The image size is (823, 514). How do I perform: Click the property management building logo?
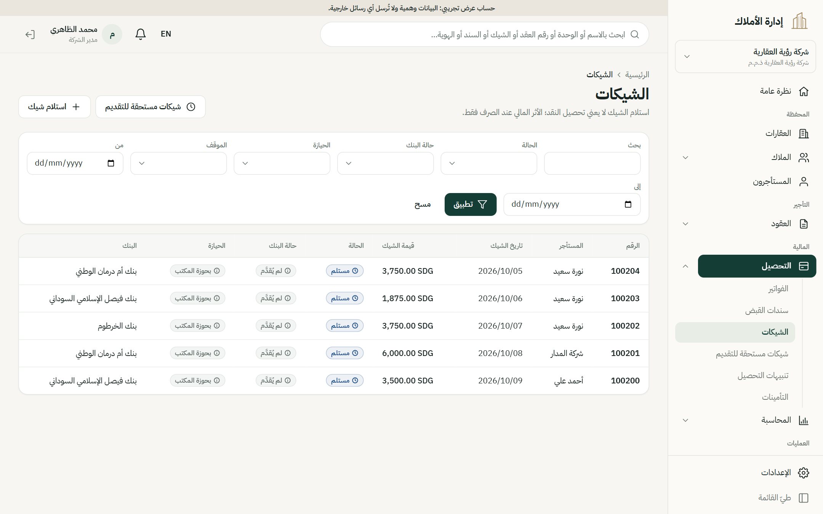(799, 21)
